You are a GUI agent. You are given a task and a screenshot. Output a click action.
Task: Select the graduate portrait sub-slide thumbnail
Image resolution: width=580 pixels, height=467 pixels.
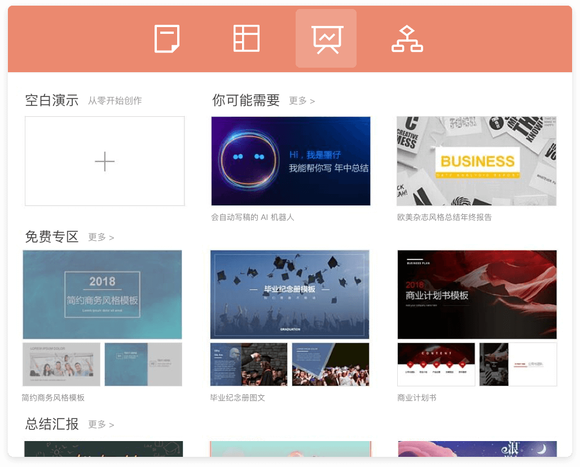click(x=249, y=364)
